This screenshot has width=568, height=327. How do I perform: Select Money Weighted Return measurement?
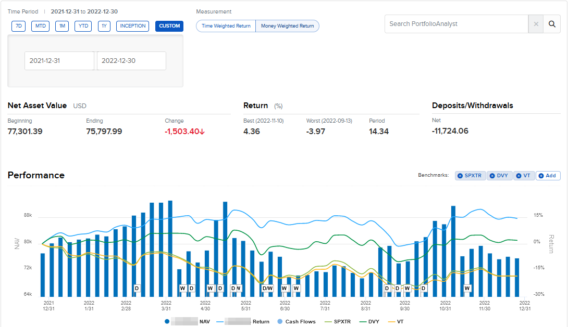click(x=287, y=26)
